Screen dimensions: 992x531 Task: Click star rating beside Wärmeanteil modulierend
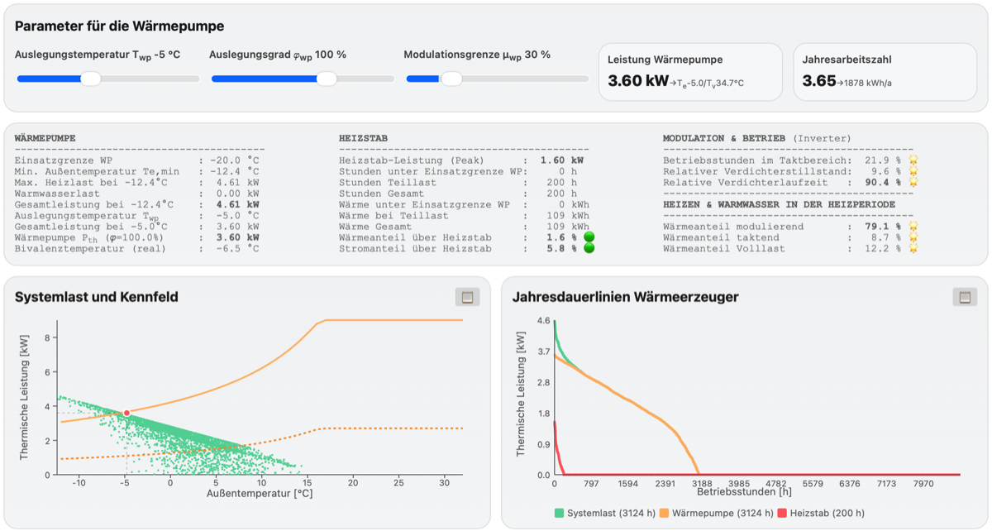(x=913, y=226)
